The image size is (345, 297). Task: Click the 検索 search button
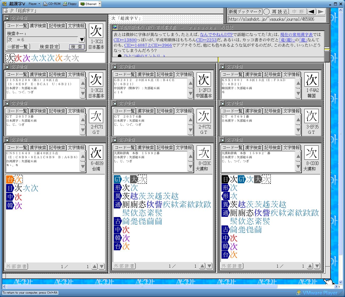pos(76,47)
